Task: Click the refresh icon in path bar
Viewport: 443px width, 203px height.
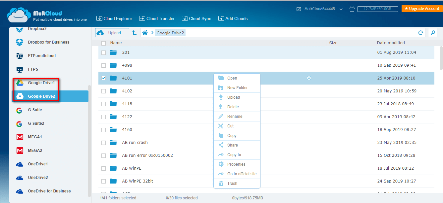Action: click(x=421, y=33)
